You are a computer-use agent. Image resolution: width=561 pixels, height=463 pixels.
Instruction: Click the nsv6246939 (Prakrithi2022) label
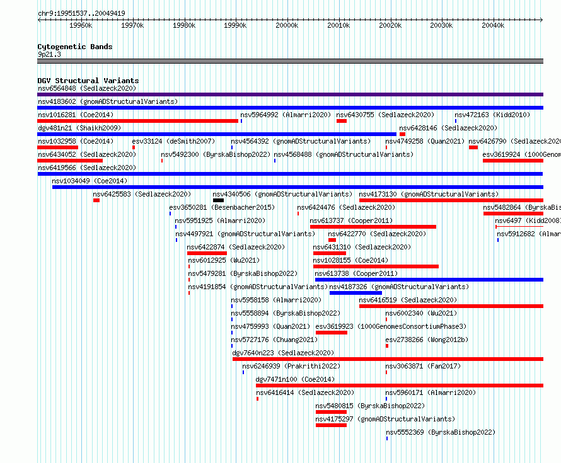pyautogui.click(x=291, y=366)
